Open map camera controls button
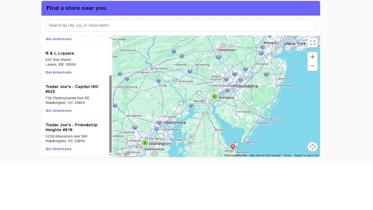This screenshot has height=210, width=373. point(312,147)
